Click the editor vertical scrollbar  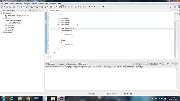[175, 40]
